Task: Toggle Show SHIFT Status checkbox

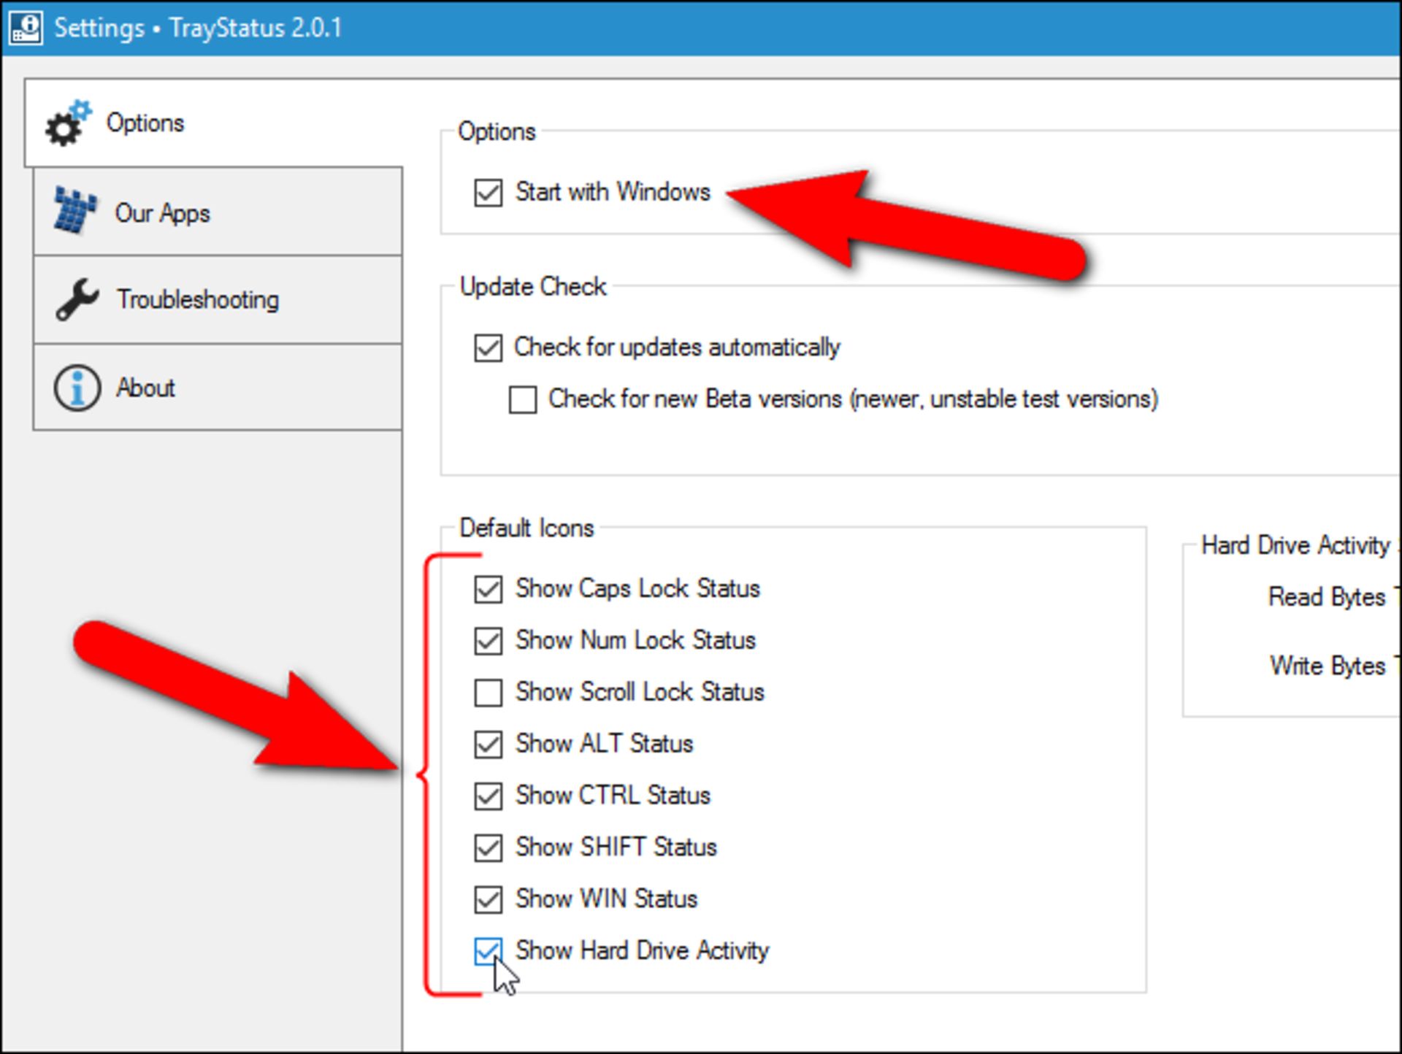Action: pos(488,848)
